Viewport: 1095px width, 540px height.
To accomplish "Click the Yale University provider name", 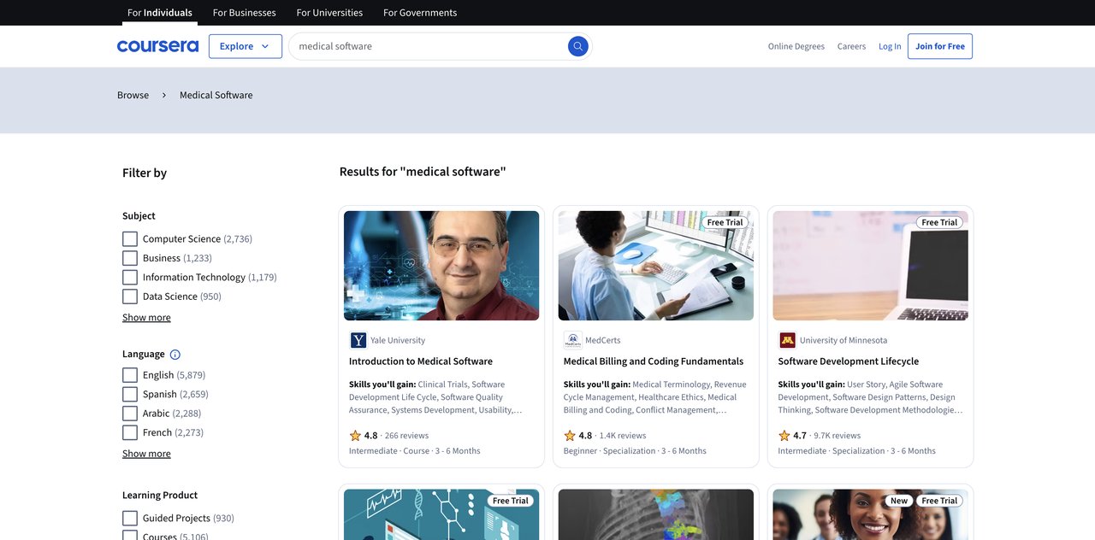I will 398,340.
